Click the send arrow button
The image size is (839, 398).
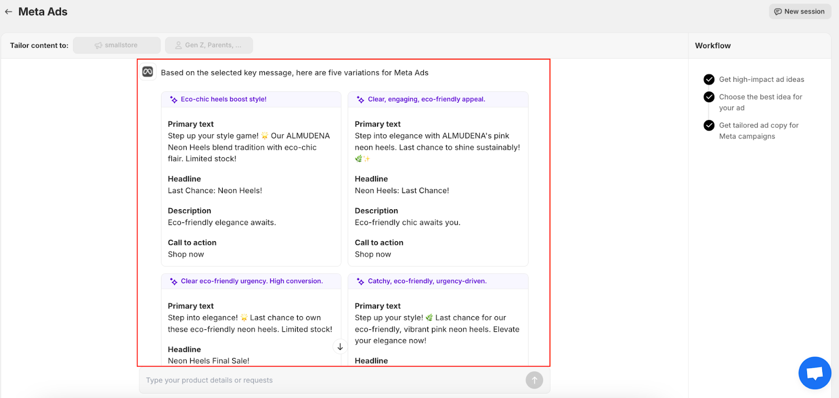point(534,380)
